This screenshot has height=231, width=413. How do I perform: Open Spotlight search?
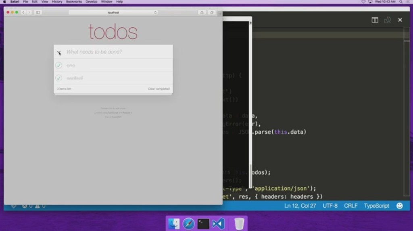[x=400, y=2]
